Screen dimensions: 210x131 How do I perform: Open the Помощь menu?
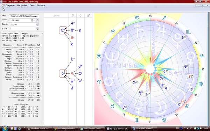[x=41, y=6]
